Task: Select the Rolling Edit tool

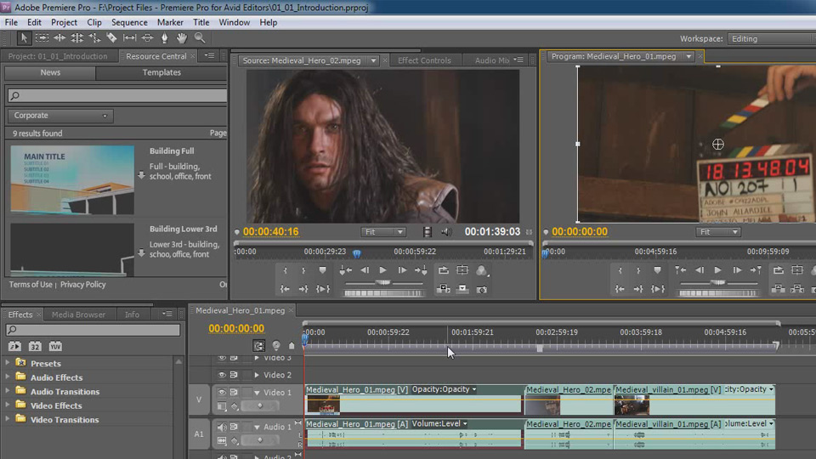Action: coord(76,38)
